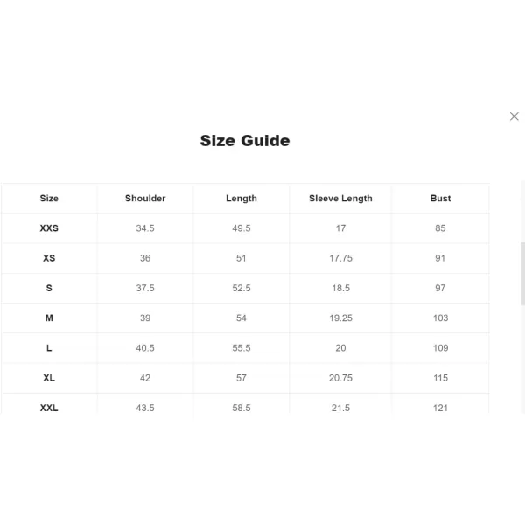Select the L length value 55.5
The height and width of the screenshot is (525, 525).
[x=241, y=348]
